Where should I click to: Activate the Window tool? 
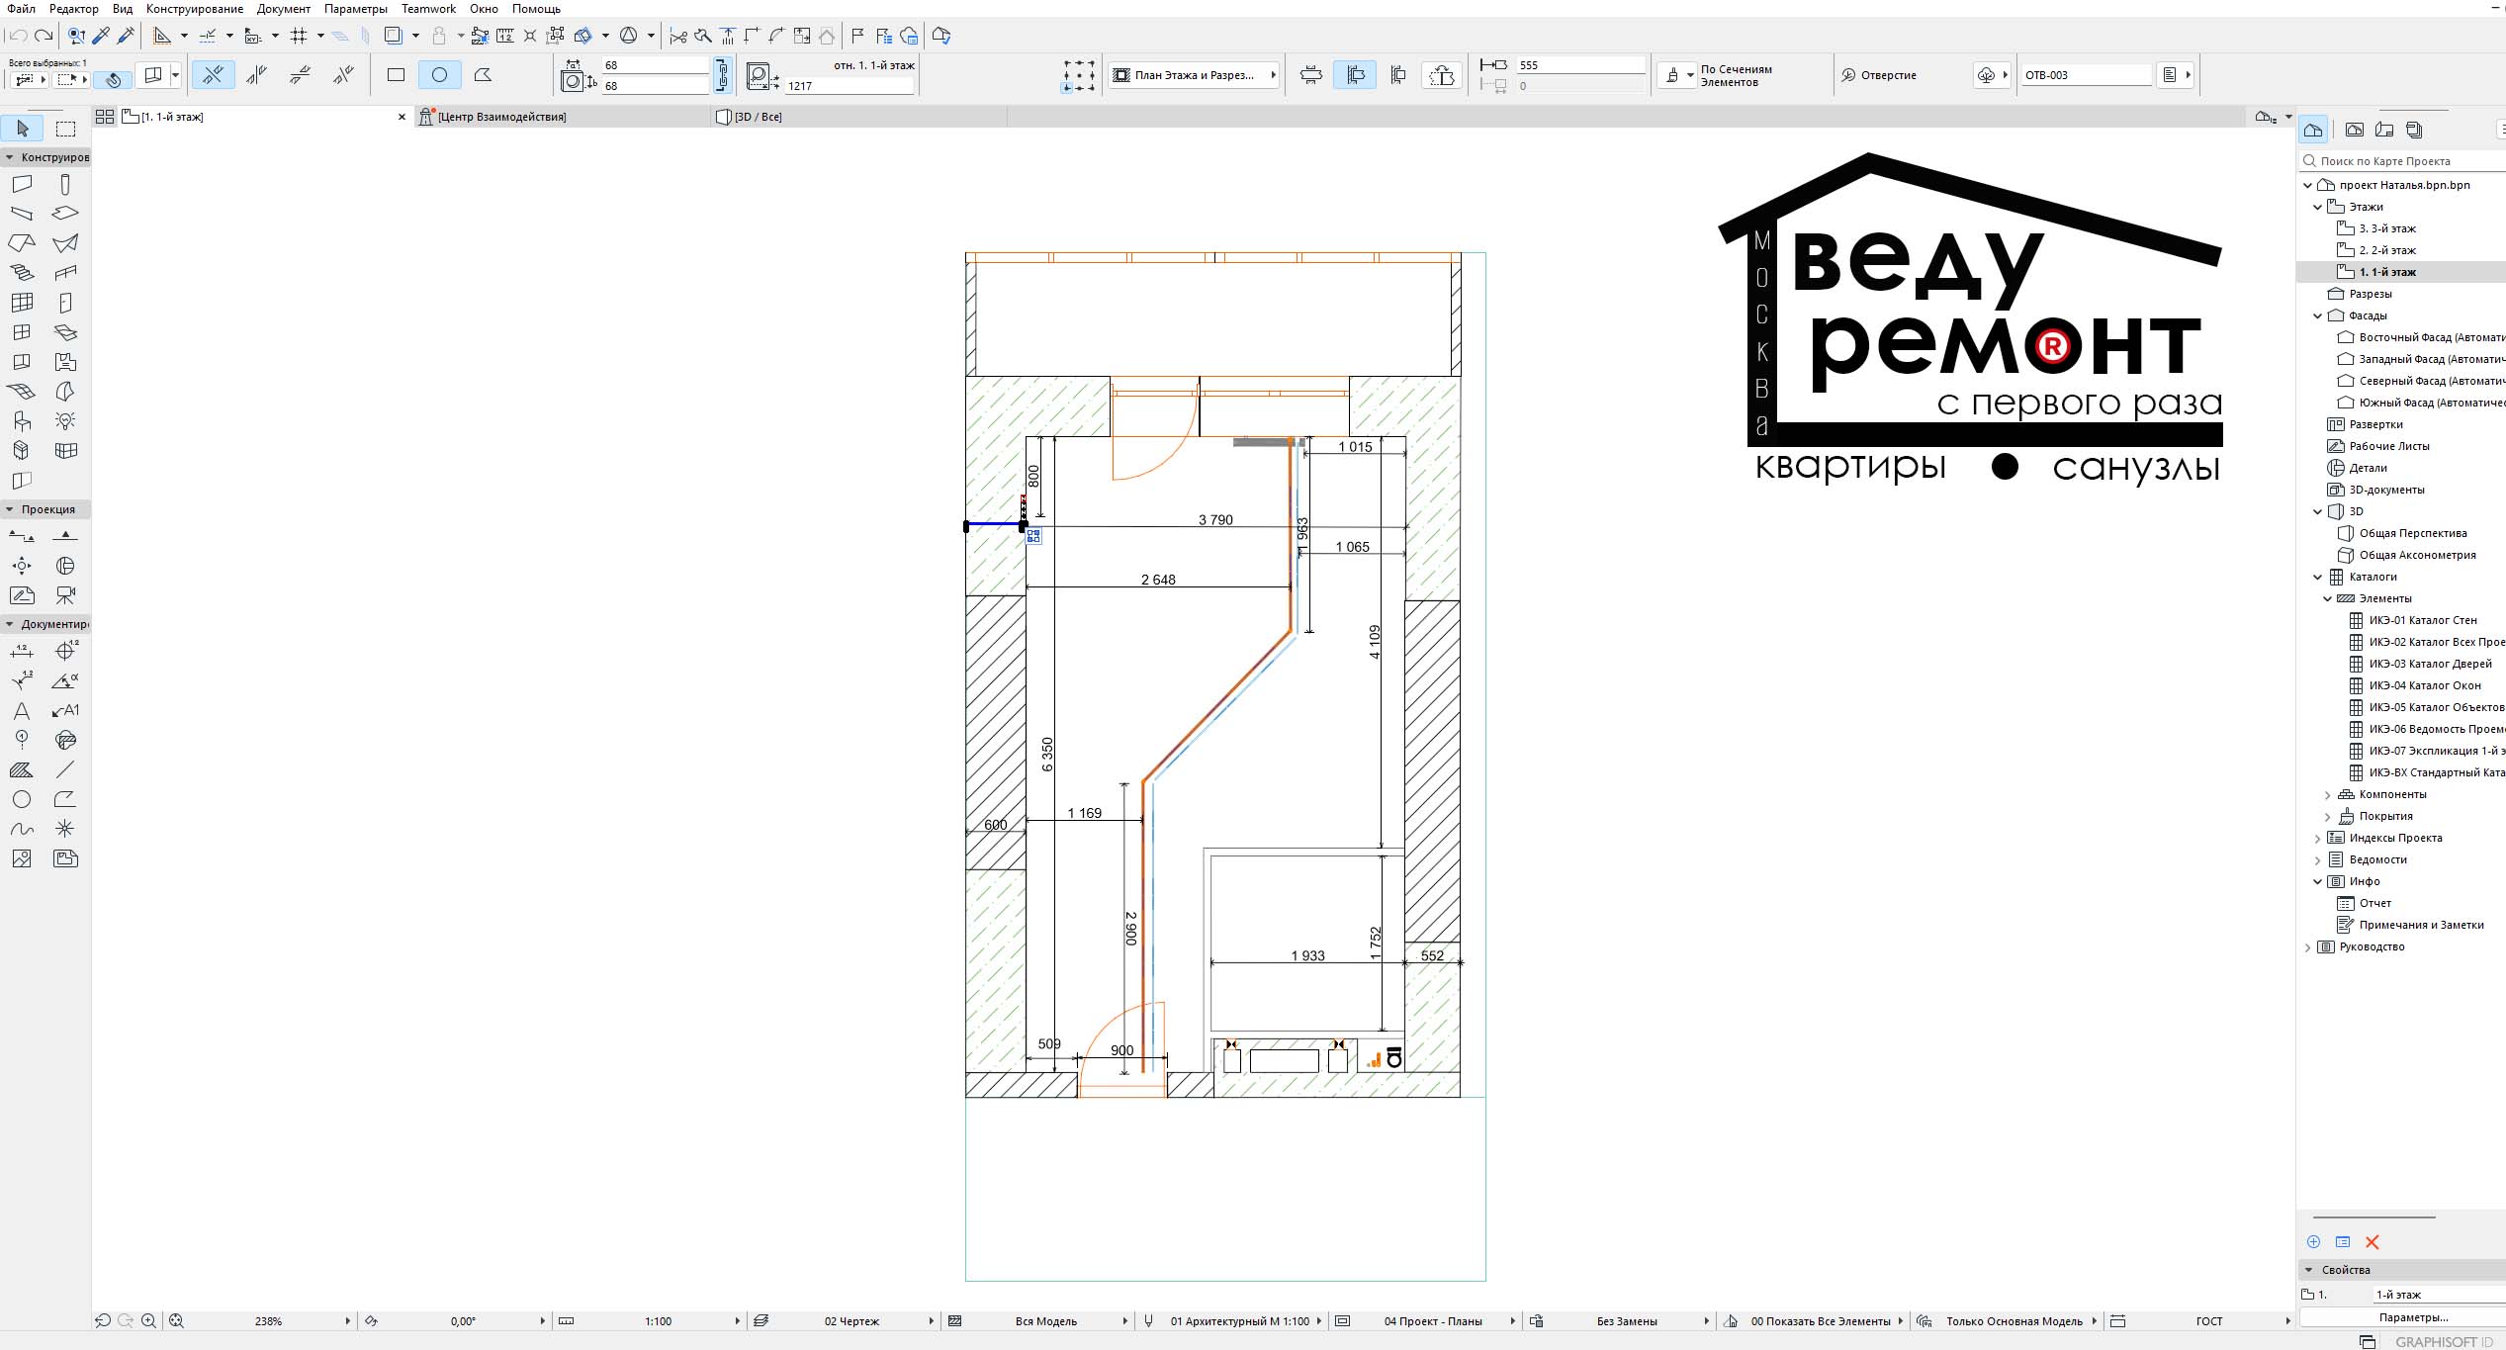coord(22,332)
